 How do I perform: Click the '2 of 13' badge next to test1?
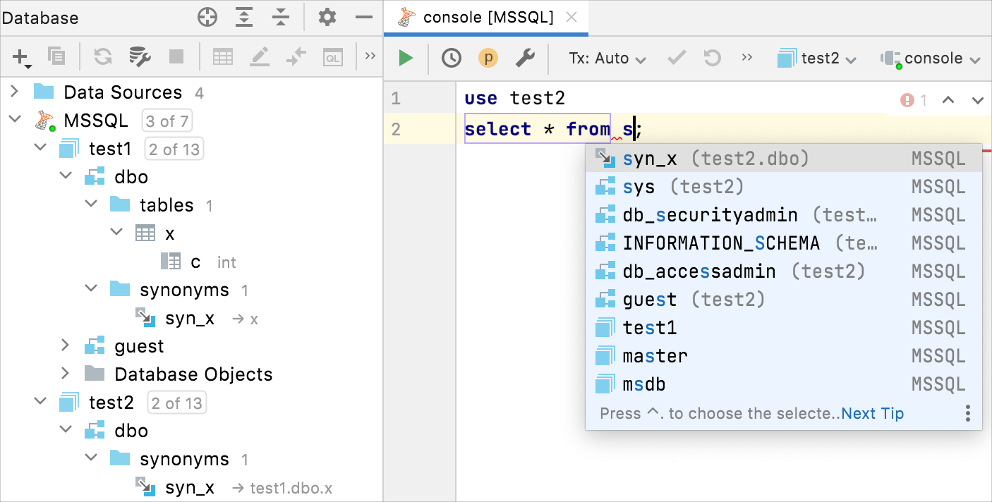tap(174, 149)
